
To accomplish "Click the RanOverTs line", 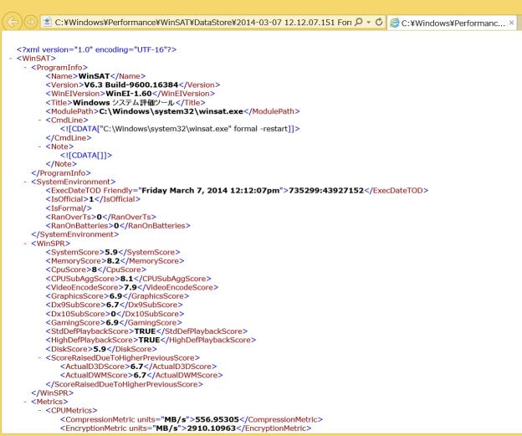I will (101, 217).
